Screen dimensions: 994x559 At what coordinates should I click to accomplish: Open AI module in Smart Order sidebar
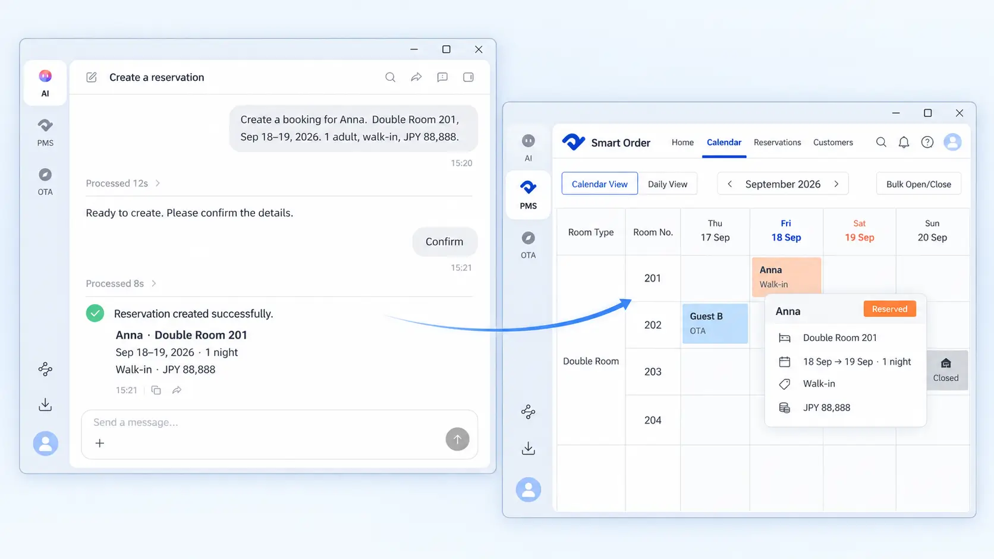coord(528,147)
